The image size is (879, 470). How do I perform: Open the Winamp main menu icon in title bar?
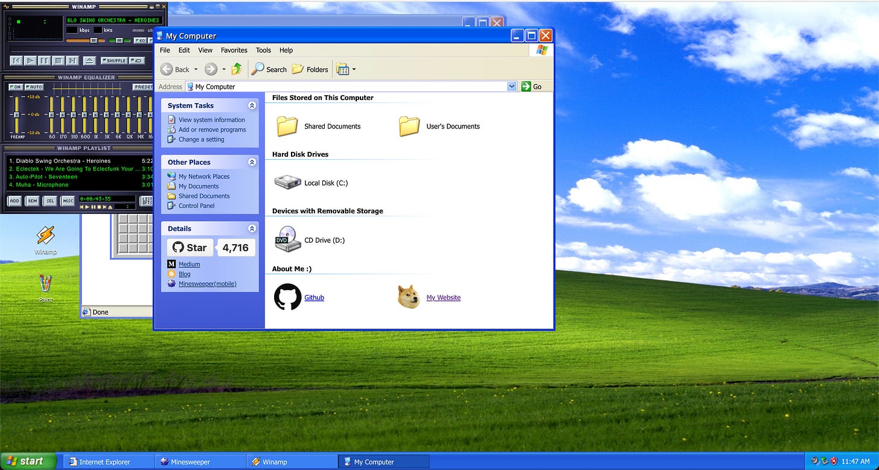point(6,7)
